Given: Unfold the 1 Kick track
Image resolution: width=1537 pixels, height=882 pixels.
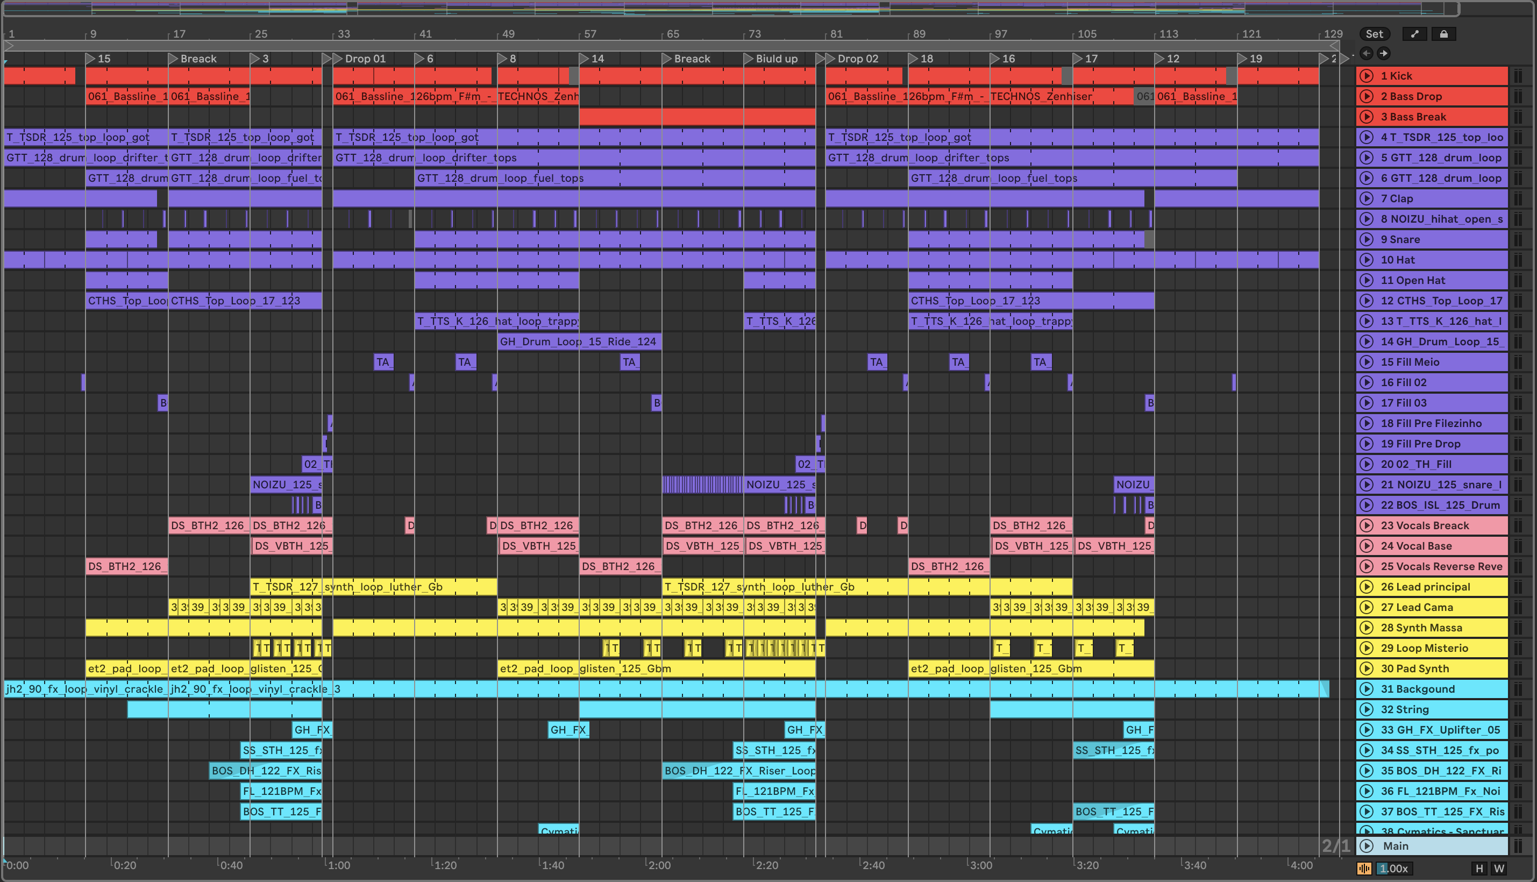Looking at the screenshot, I should (1366, 76).
